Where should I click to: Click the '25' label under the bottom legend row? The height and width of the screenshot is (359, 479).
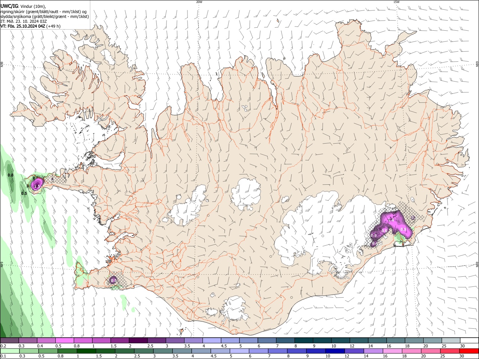[443, 356]
